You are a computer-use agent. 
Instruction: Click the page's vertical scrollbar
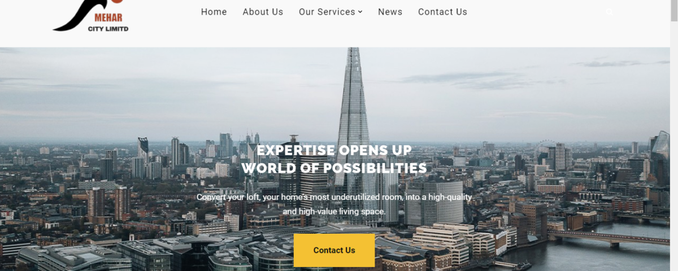(674, 135)
